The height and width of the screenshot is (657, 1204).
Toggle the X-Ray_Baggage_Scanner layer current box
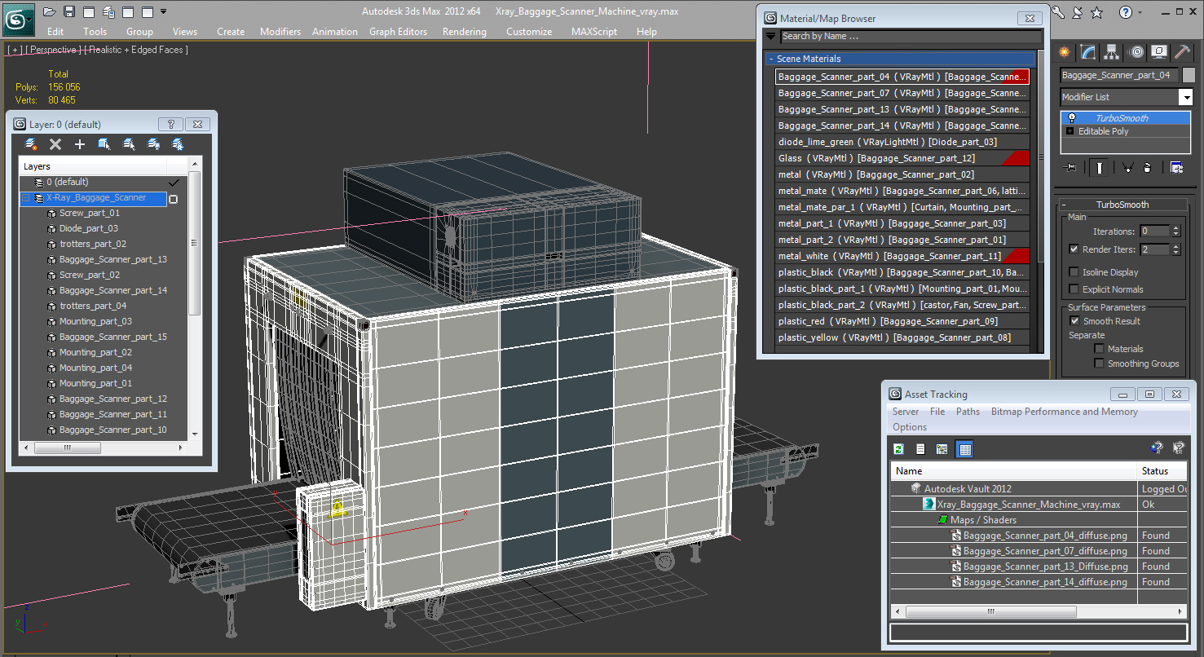(173, 199)
